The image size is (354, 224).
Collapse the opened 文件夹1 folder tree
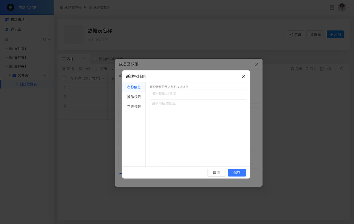point(6,66)
